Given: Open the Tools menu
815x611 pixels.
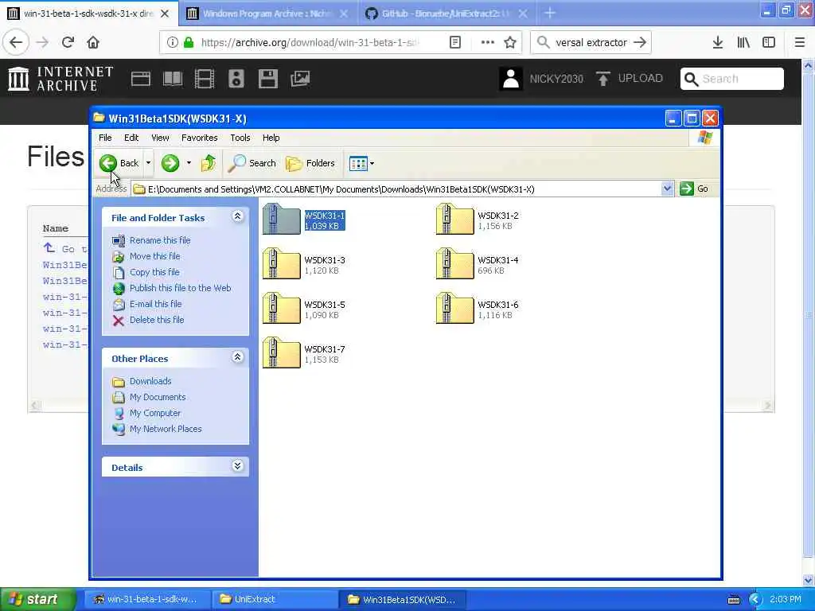Looking at the screenshot, I should [x=240, y=138].
